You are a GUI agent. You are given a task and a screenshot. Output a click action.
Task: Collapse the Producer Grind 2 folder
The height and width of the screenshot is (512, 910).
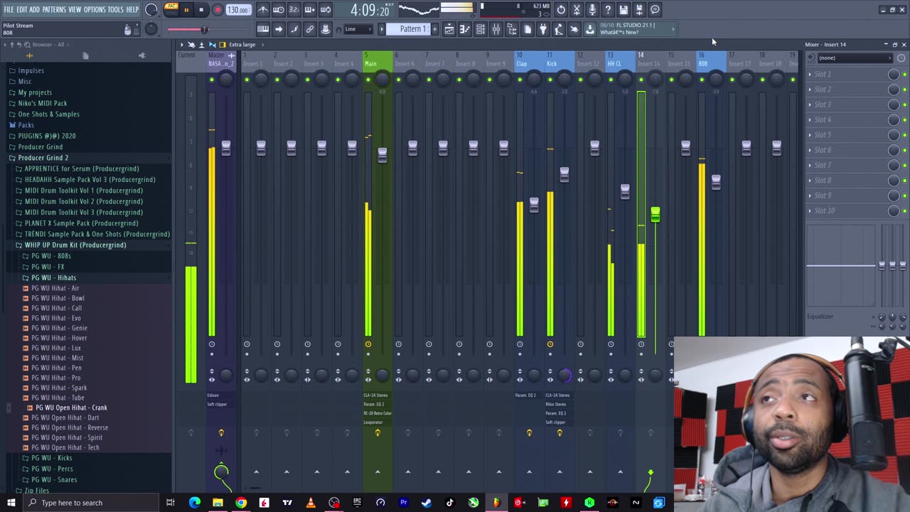coord(43,158)
